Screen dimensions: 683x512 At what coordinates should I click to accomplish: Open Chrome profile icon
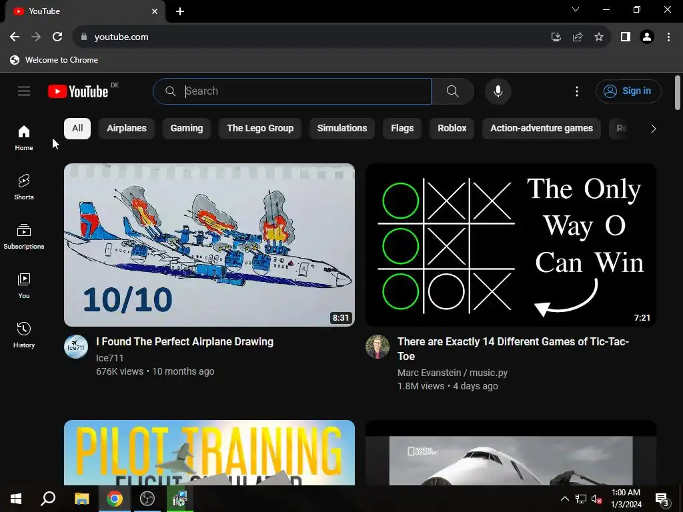coord(647,37)
